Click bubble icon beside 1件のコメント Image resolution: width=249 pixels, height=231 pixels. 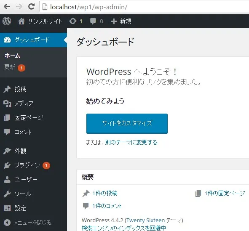coord(86,206)
